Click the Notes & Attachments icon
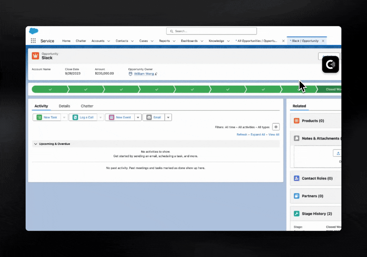 (x=296, y=138)
